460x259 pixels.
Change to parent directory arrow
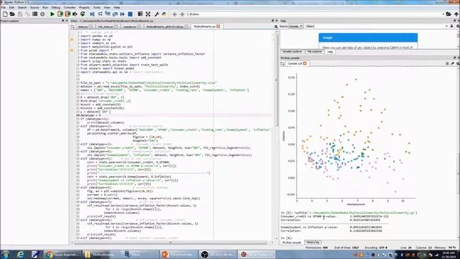click(x=456, y=14)
